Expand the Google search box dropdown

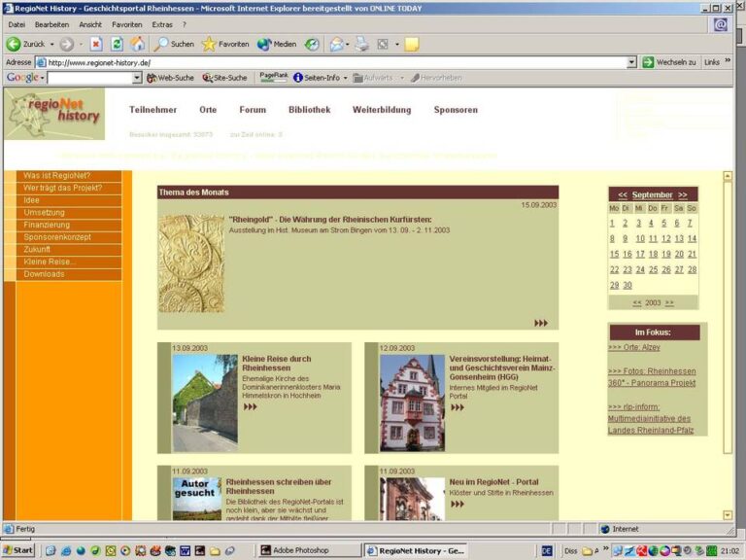point(137,78)
